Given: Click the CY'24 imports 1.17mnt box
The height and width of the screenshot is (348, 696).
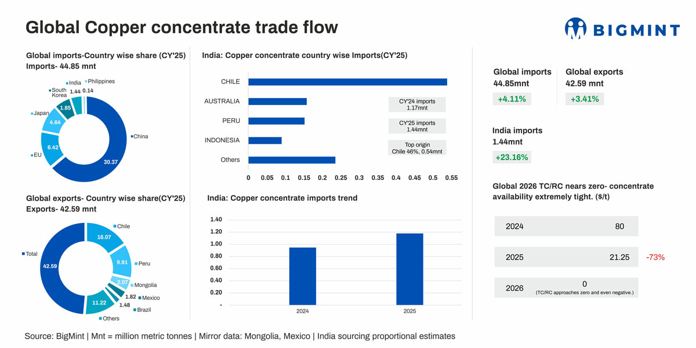Looking at the screenshot, I should [416, 104].
